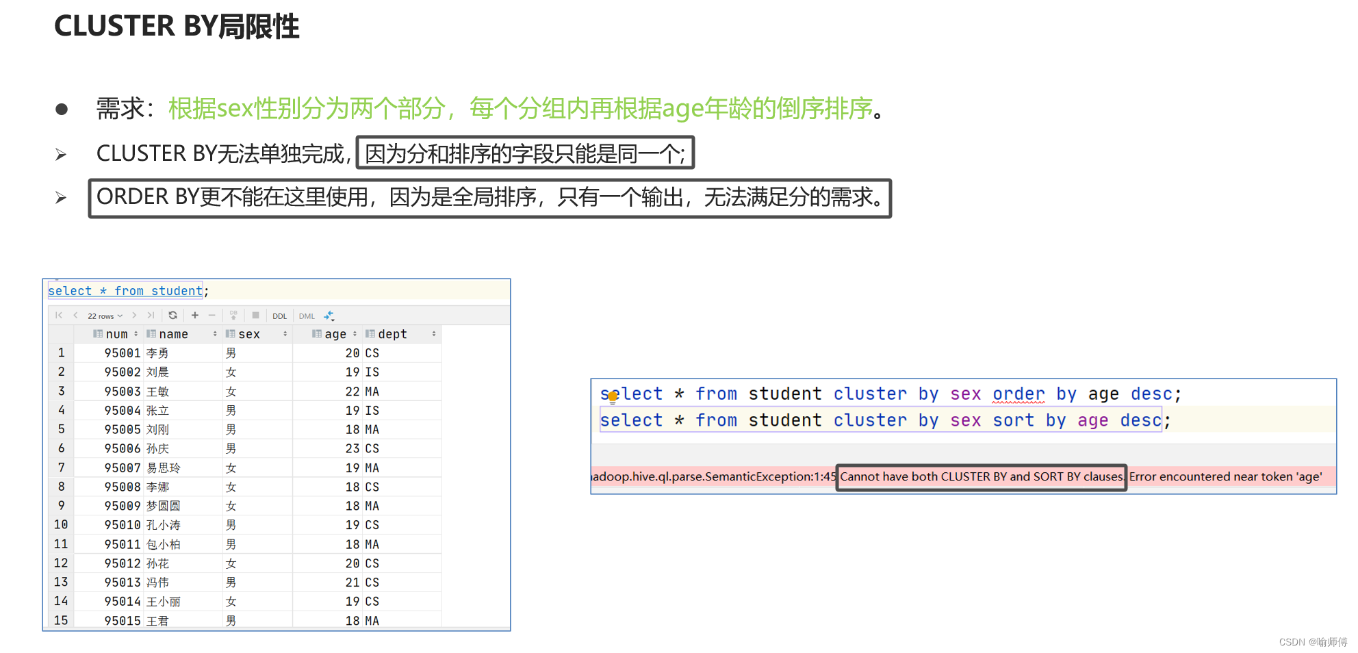Sort by the name column arrows
The image size is (1358, 653).
(x=215, y=334)
